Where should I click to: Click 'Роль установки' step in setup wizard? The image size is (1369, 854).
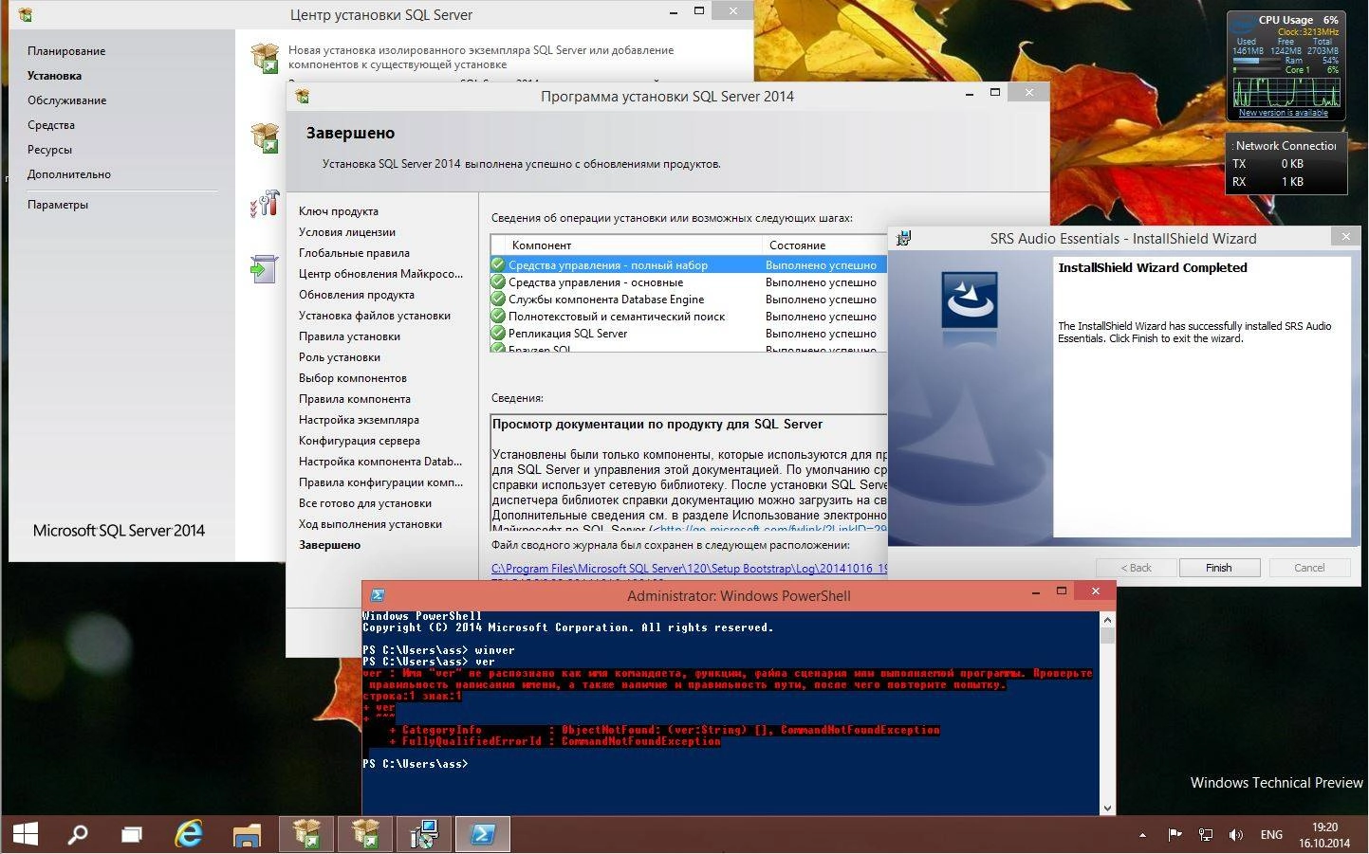coord(340,357)
